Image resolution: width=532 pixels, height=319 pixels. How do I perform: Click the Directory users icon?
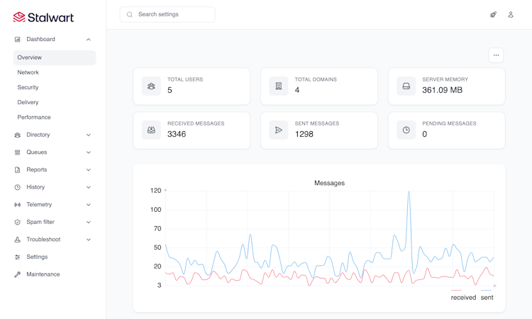pos(17,135)
